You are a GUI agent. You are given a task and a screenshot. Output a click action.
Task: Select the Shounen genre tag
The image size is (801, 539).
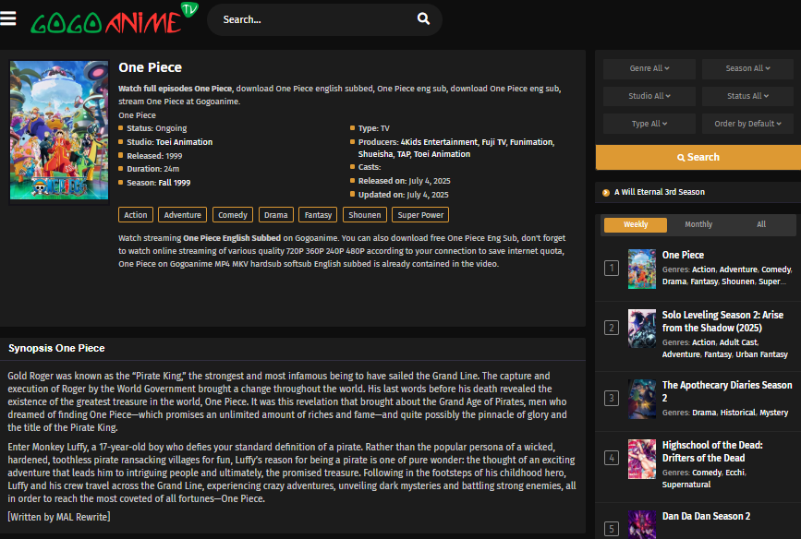point(364,215)
